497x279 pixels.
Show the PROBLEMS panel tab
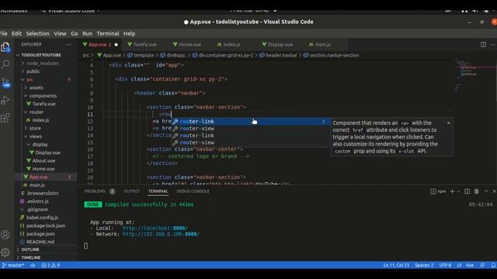[x=95, y=191]
